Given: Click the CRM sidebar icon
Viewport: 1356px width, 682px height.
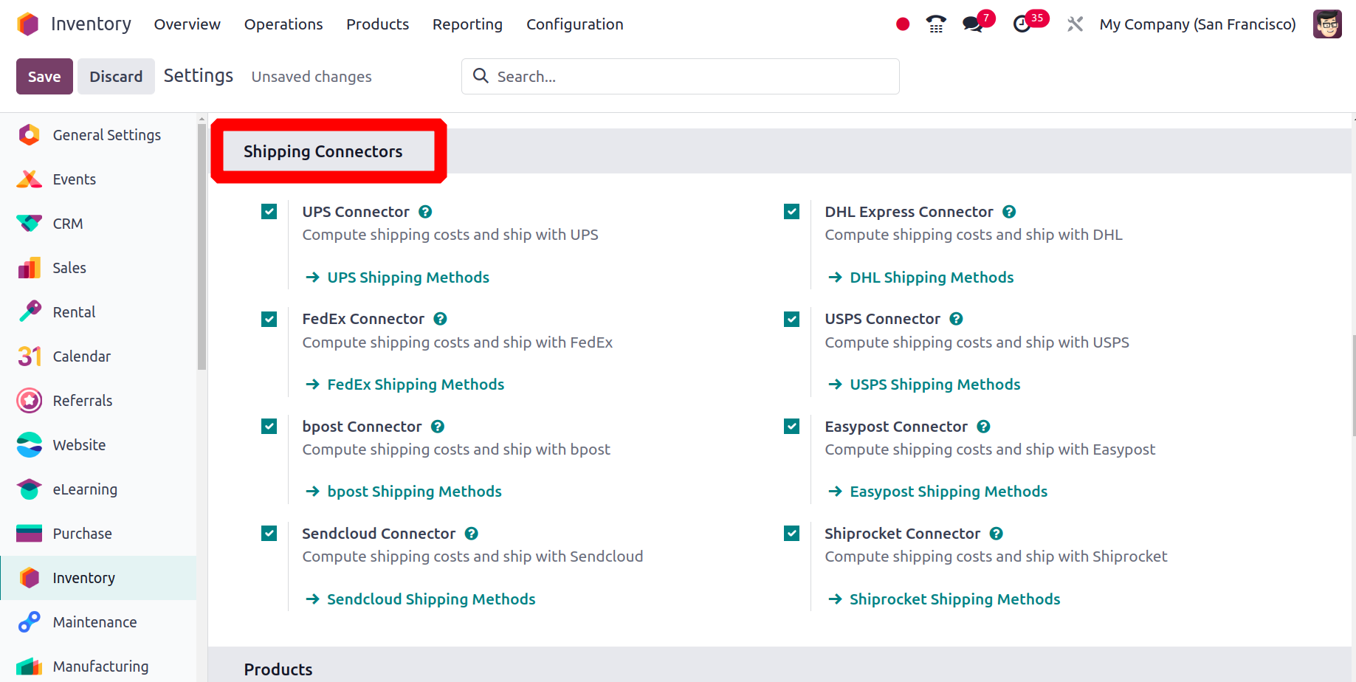Looking at the screenshot, I should [30, 224].
